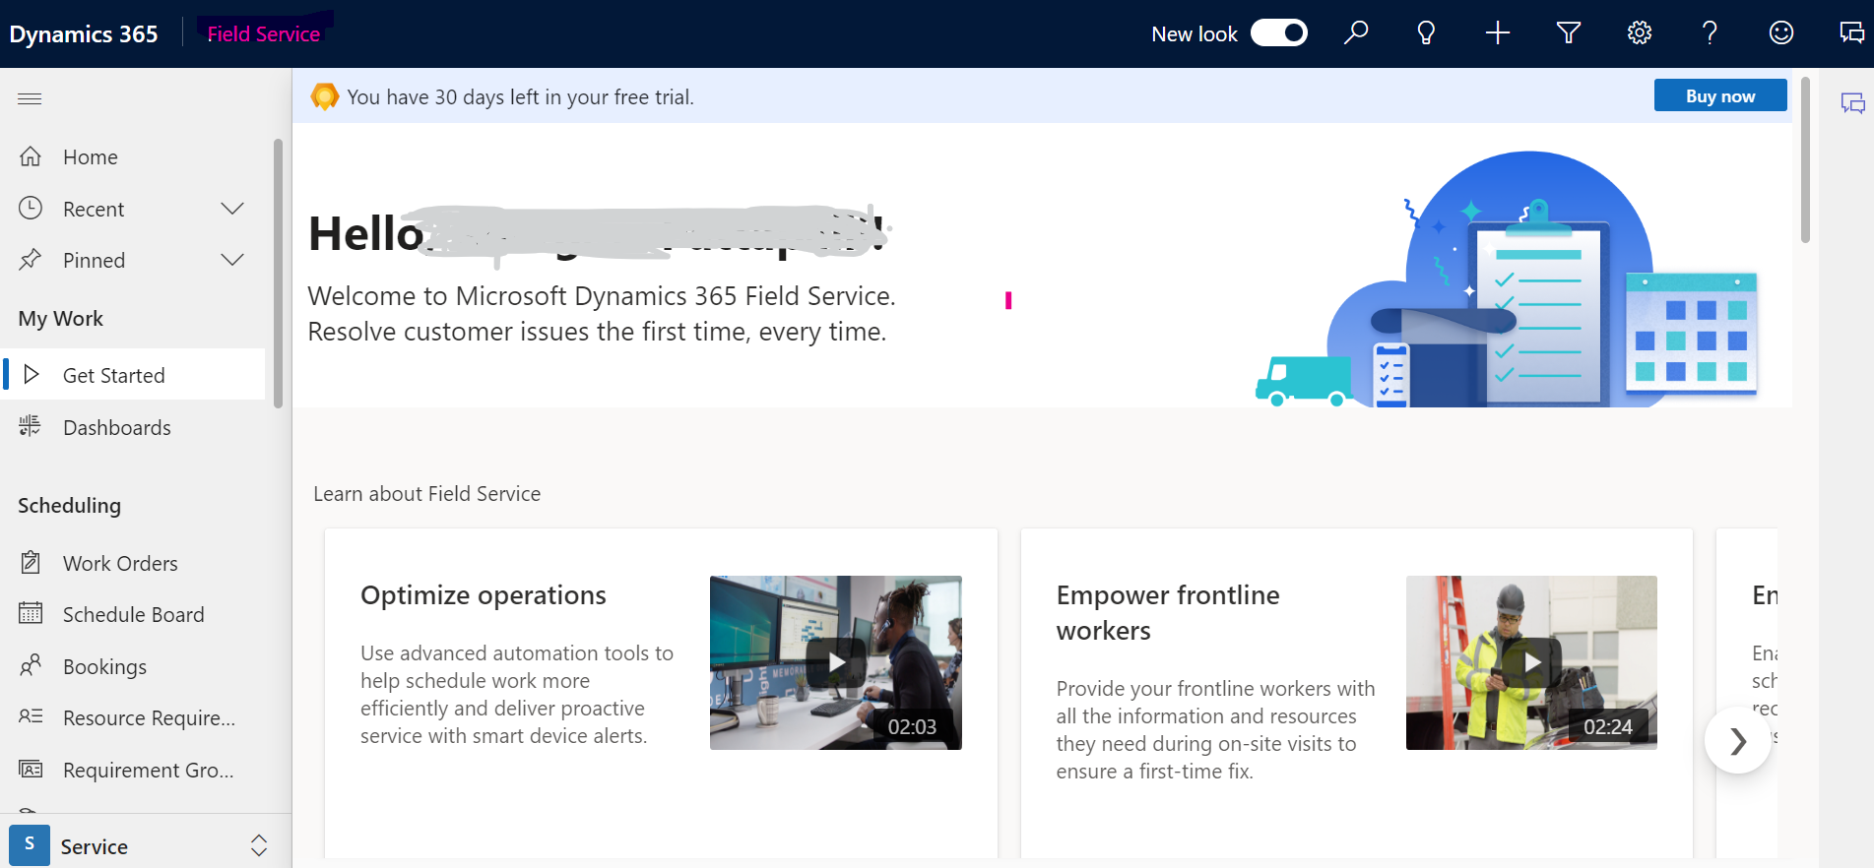Click the smiley feedback icon
This screenshot has height=868, width=1874.
tap(1781, 33)
